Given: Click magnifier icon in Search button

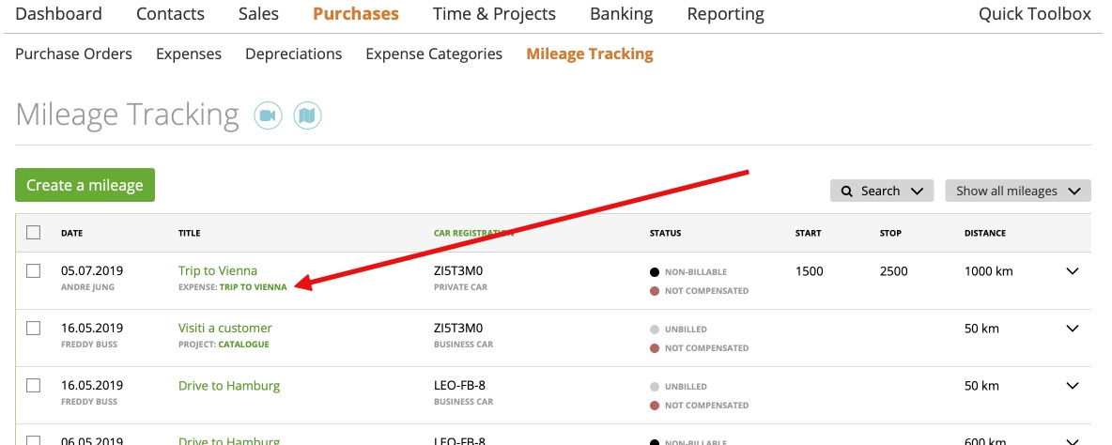Looking at the screenshot, I should click(x=847, y=192).
